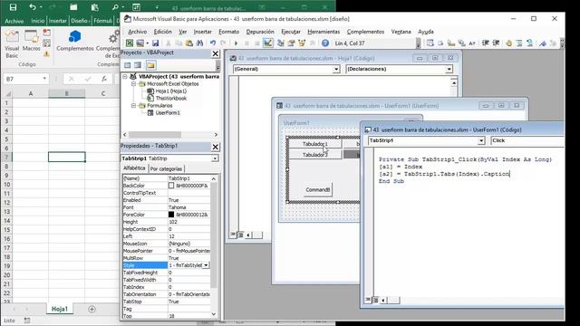Image resolution: width=580 pixels, height=326 pixels.
Task: Click the blue Help question mark icon
Action: 325,43
